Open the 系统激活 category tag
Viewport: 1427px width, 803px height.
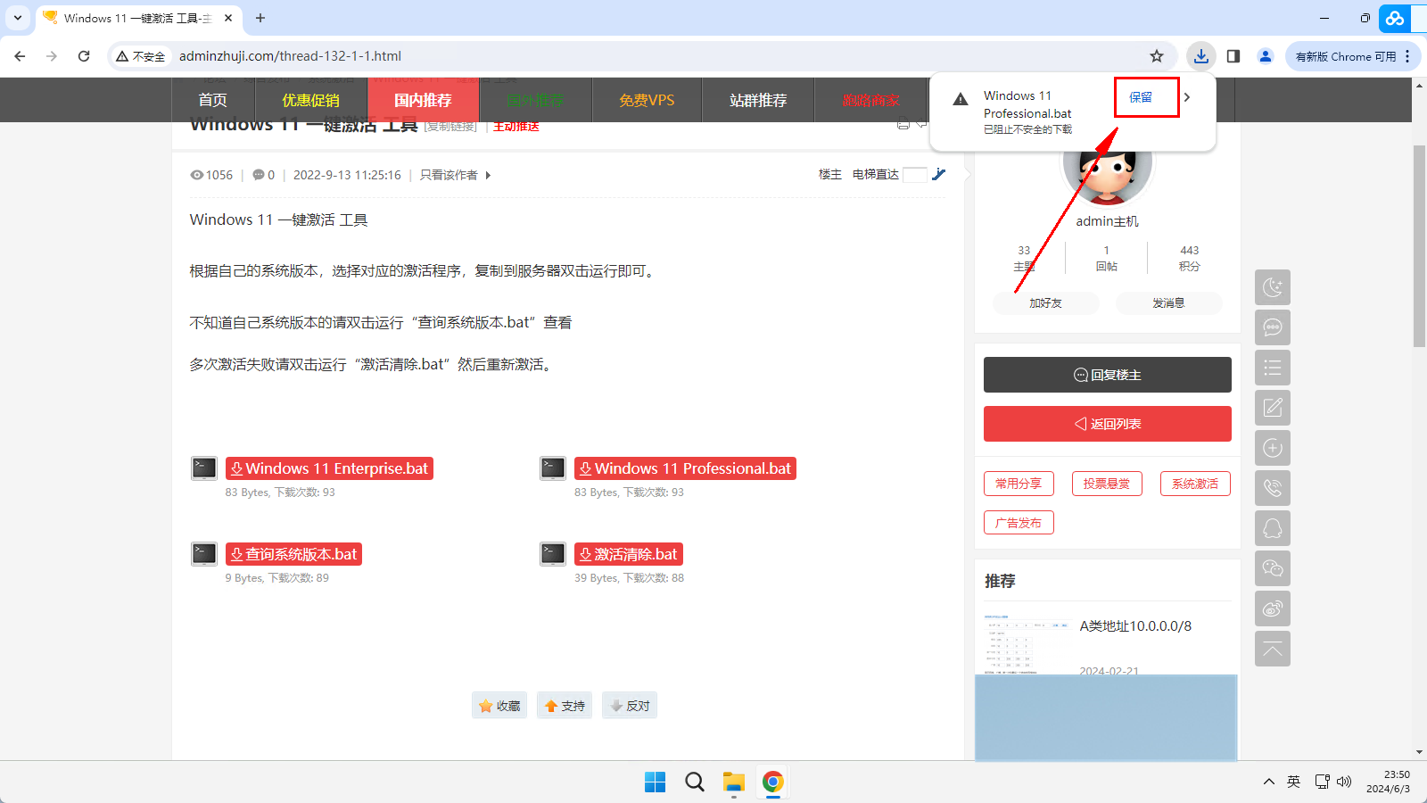point(1195,484)
